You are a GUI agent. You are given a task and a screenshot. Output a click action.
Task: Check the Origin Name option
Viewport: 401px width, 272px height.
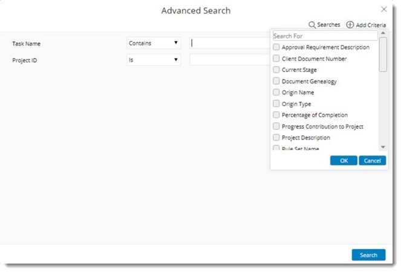pos(276,92)
